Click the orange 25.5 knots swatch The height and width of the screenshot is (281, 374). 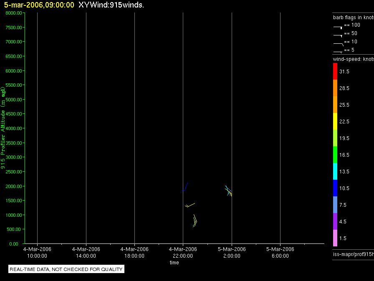335,105
